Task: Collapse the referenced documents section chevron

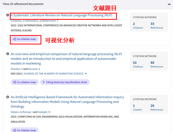Action: [169, 4]
